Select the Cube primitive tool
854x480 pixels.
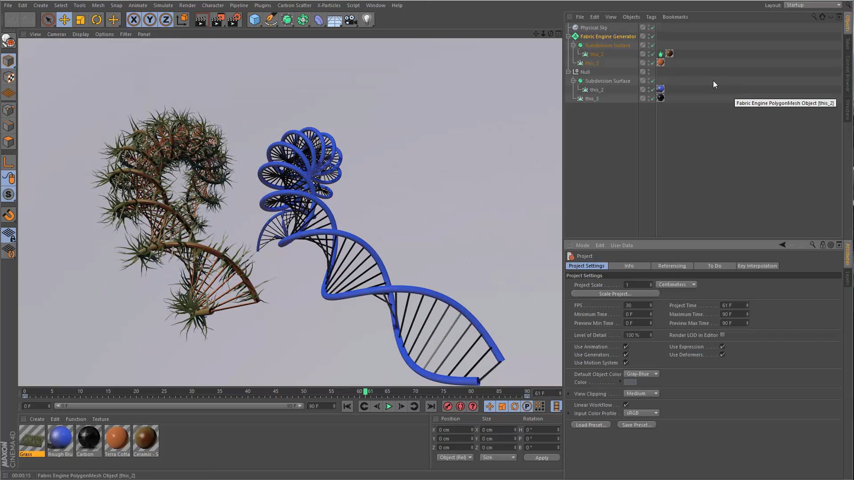[255, 20]
